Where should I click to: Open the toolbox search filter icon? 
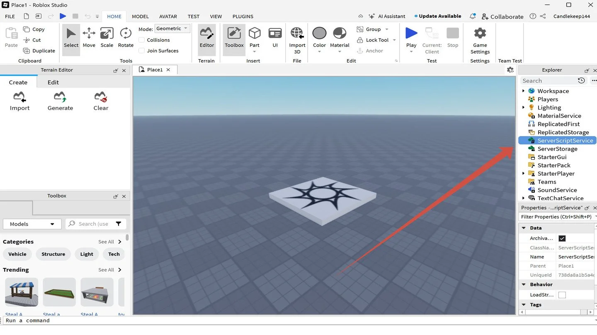click(x=119, y=224)
